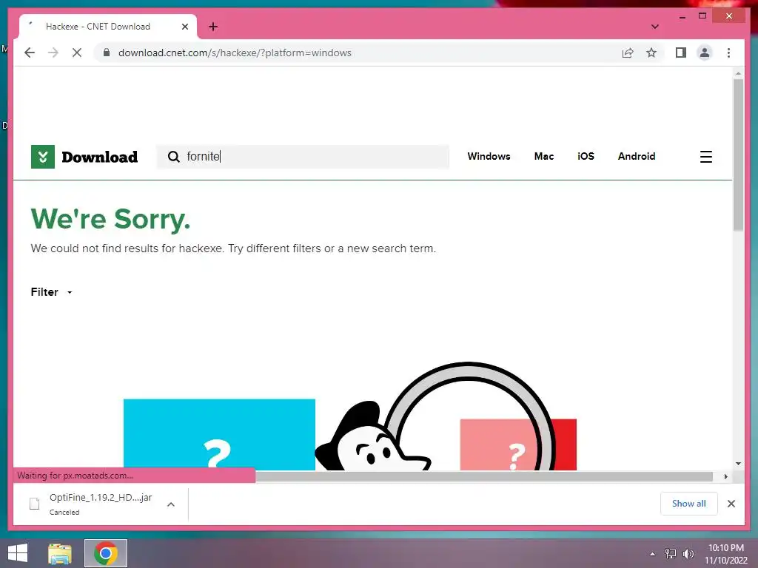Click the address bar URL
Screen dimensions: 758x568
235,53
